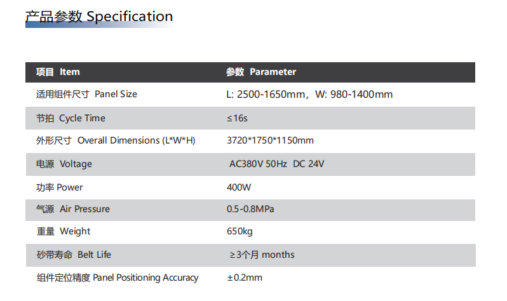
Task: Click the ±0.2mm positioning accuracy value
Action: click(x=245, y=278)
